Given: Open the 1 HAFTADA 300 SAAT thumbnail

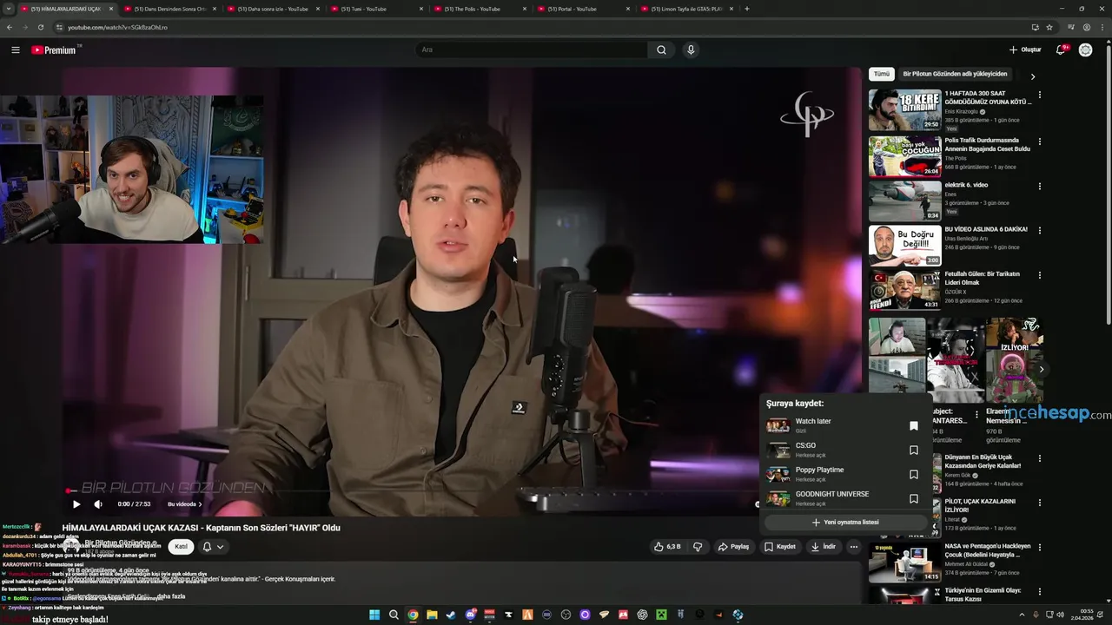Looking at the screenshot, I should 904,109.
